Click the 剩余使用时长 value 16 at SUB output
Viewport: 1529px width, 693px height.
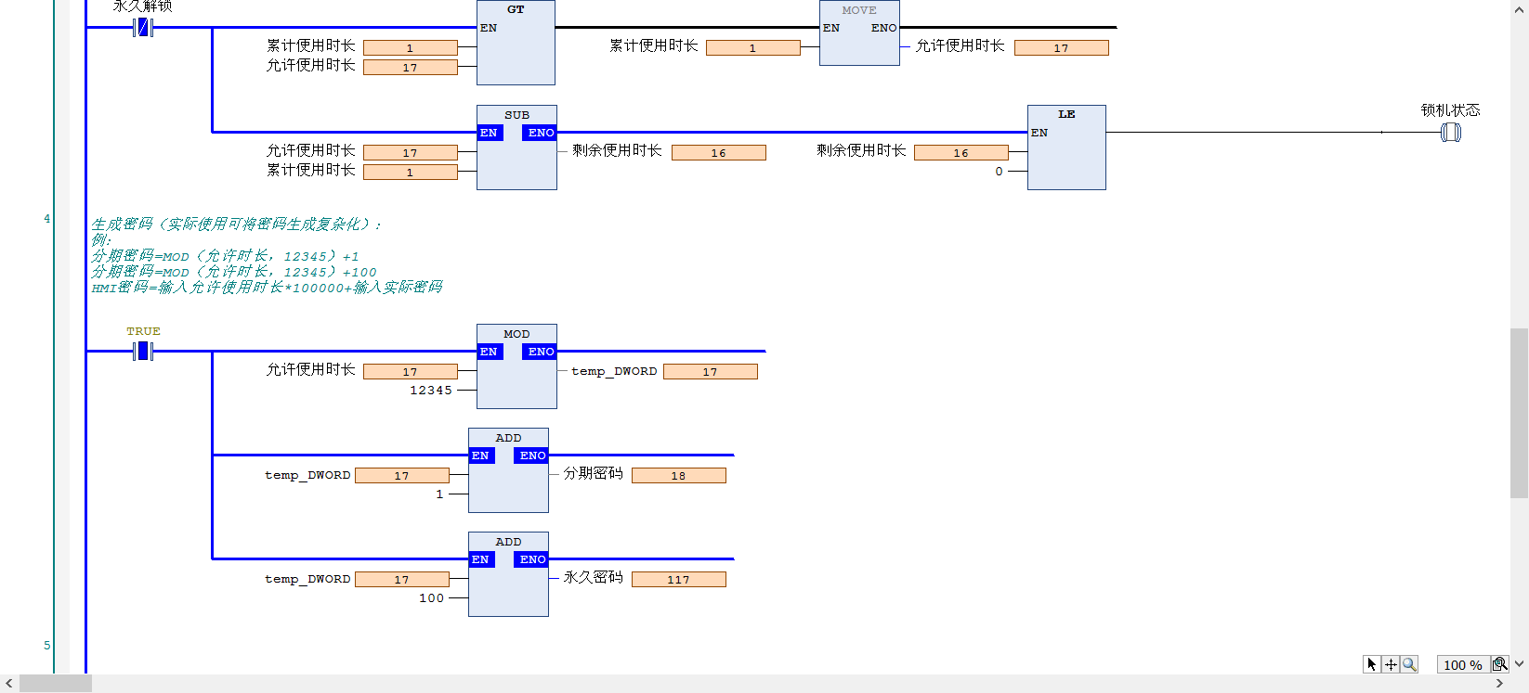[719, 153]
